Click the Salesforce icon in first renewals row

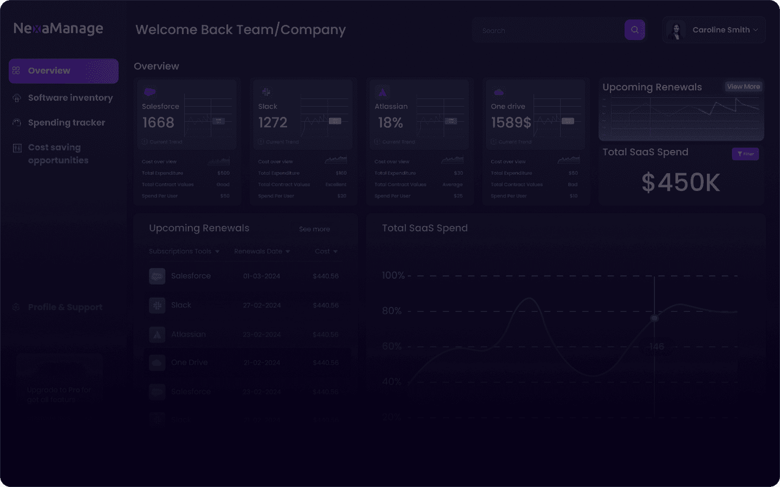coord(157,276)
